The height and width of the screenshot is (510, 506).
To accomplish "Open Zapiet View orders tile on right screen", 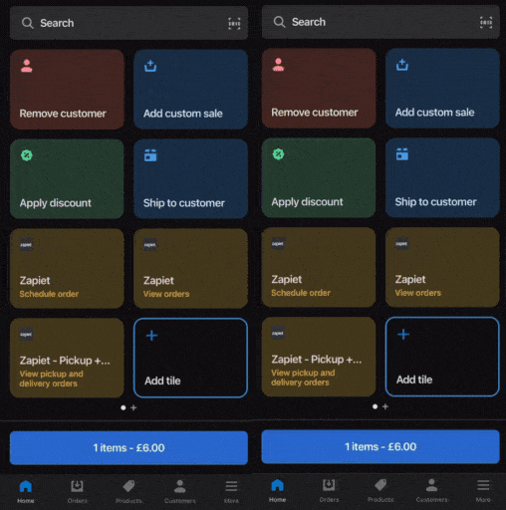I will 442,267.
